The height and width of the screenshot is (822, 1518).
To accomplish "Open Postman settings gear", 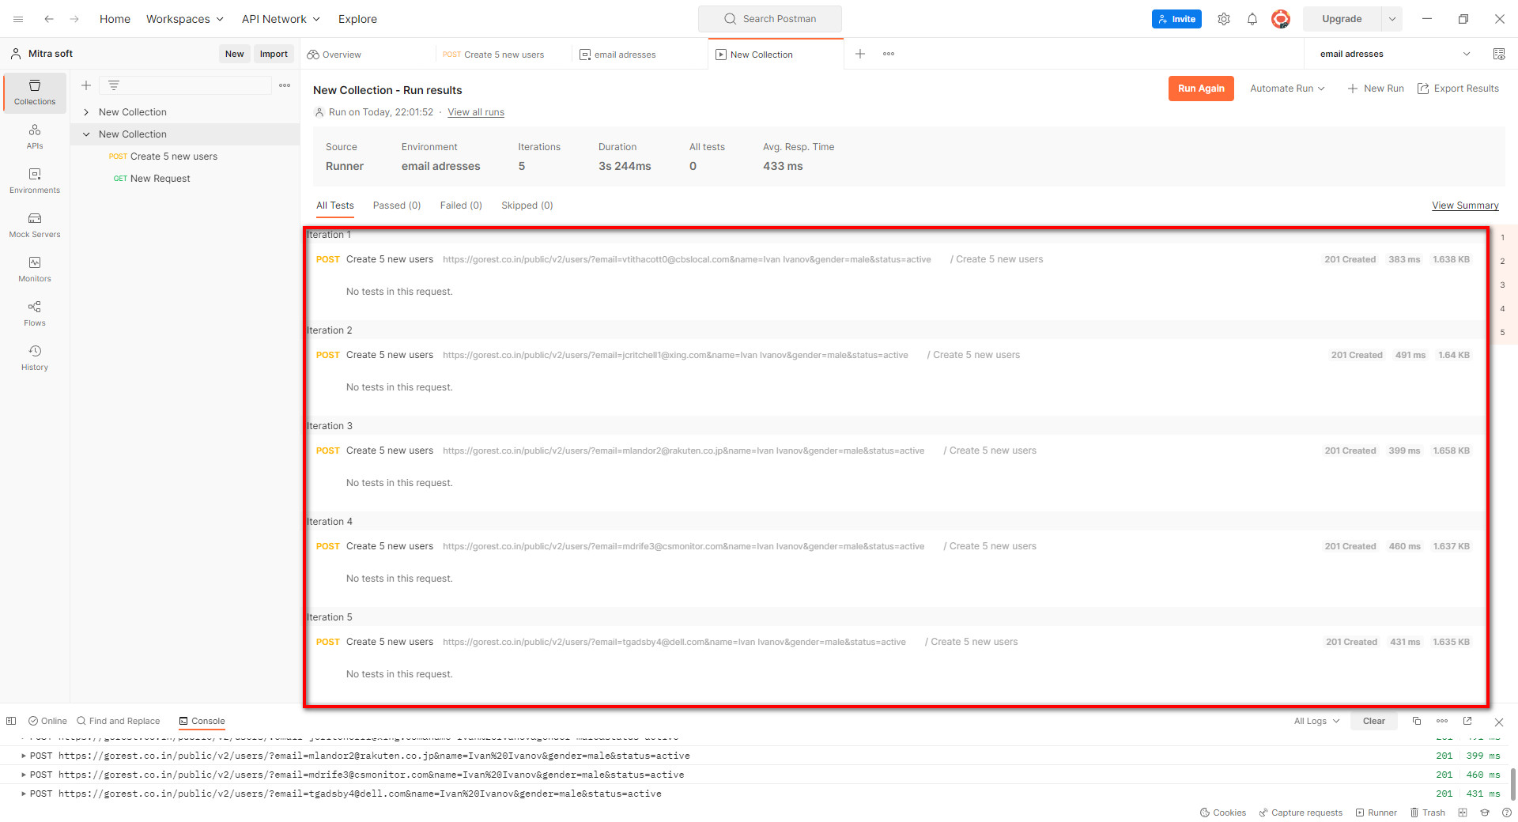I will [x=1224, y=19].
